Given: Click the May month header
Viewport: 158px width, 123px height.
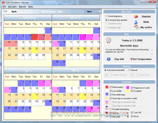Looking at the screenshot, I should [x=76, y=70].
